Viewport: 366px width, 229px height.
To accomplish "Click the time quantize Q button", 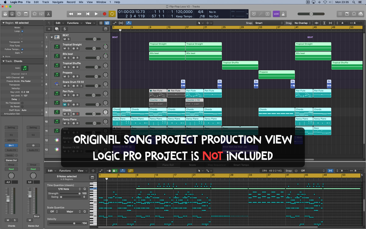I will point(85,189).
